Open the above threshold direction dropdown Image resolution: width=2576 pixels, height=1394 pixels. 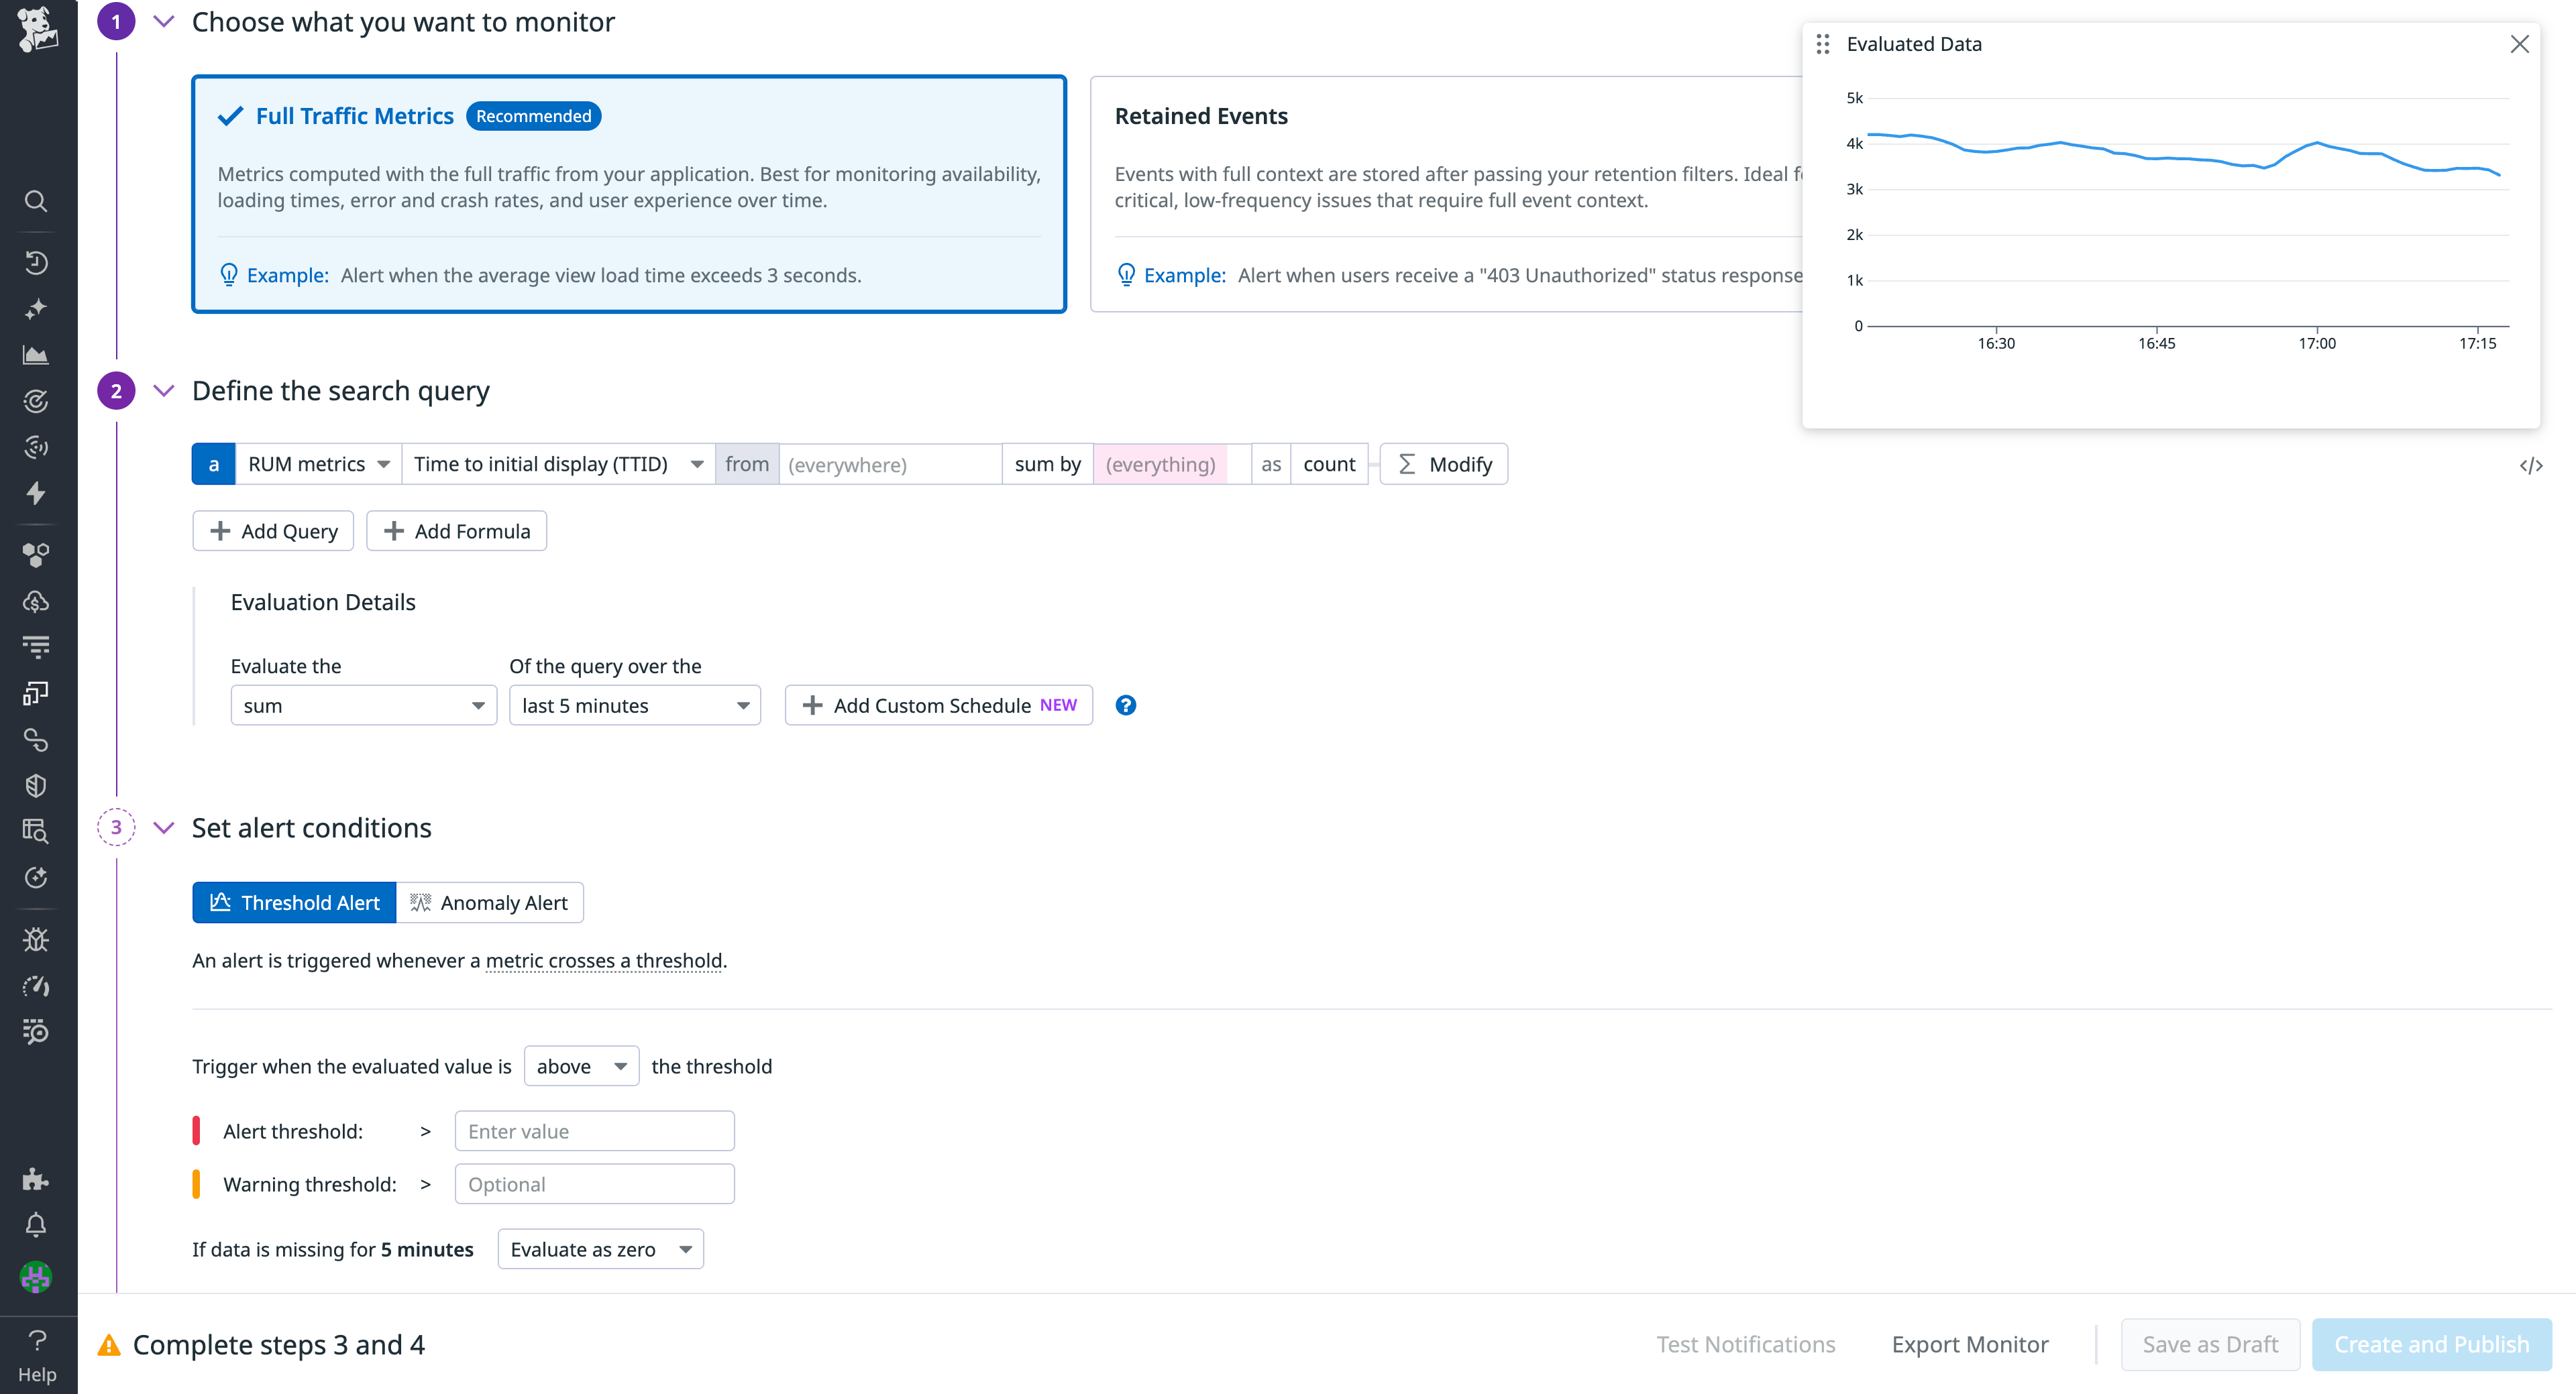coord(581,1065)
